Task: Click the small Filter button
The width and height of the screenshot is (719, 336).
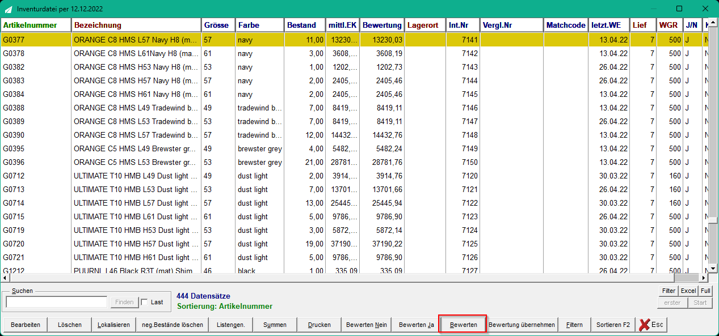Action: [668, 291]
